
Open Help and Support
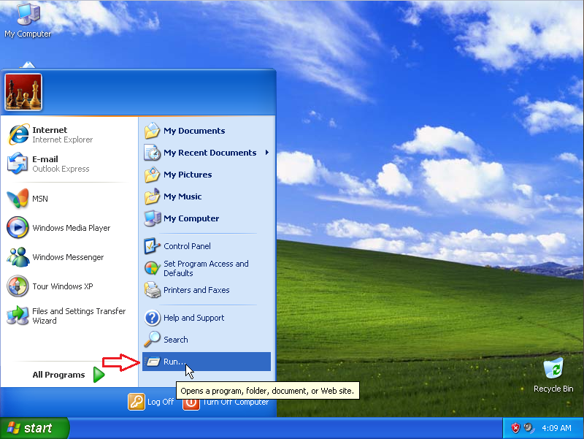point(191,318)
